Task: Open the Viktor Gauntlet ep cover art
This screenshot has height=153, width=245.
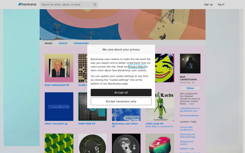Action: 59,106
